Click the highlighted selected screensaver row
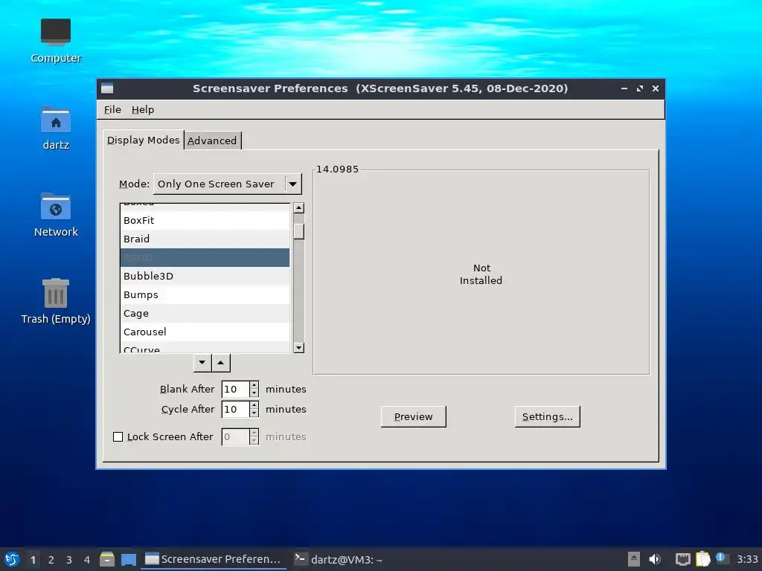 tap(205, 257)
